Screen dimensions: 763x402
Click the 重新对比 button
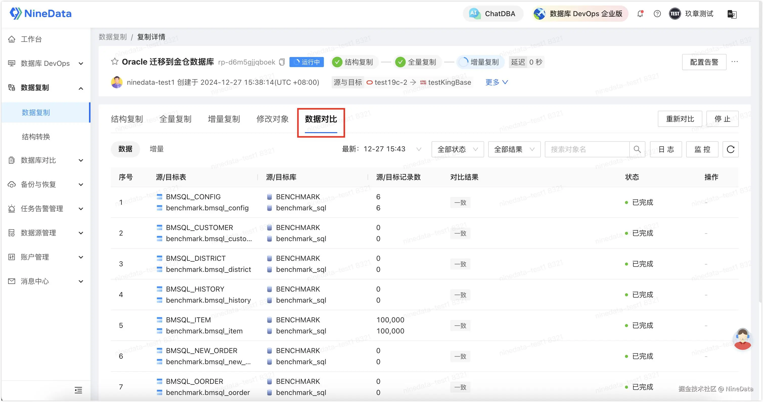(x=680, y=119)
